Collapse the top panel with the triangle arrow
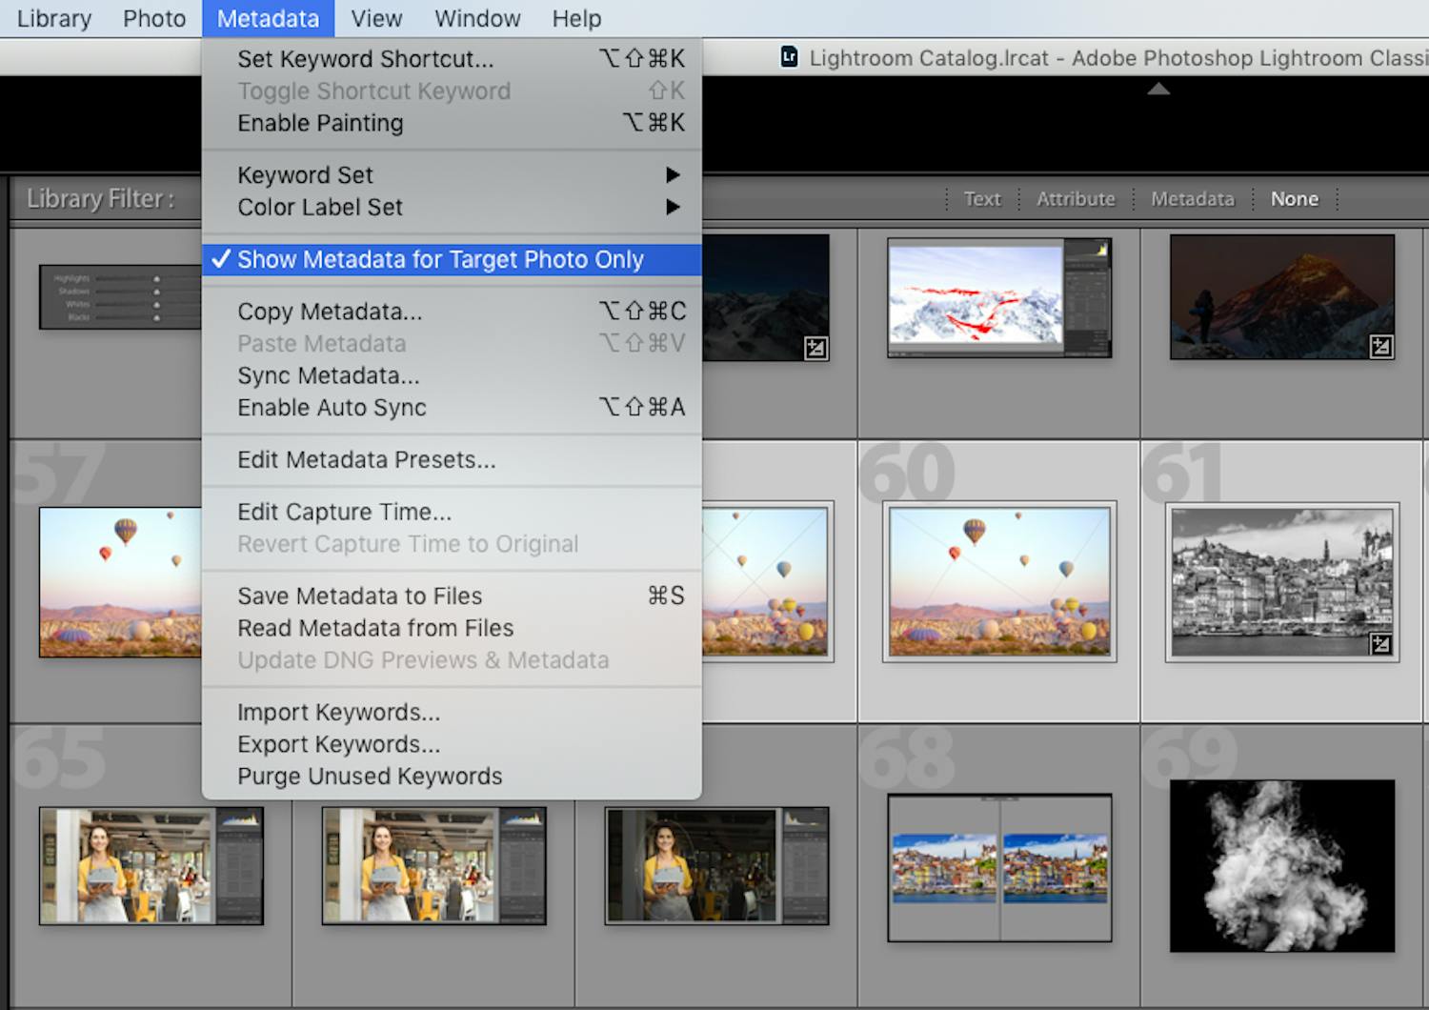The height and width of the screenshot is (1010, 1429). pyautogui.click(x=1157, y=89)
